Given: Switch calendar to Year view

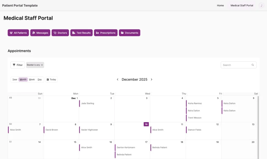Looking at the screenshot, I should click(15, 80).
